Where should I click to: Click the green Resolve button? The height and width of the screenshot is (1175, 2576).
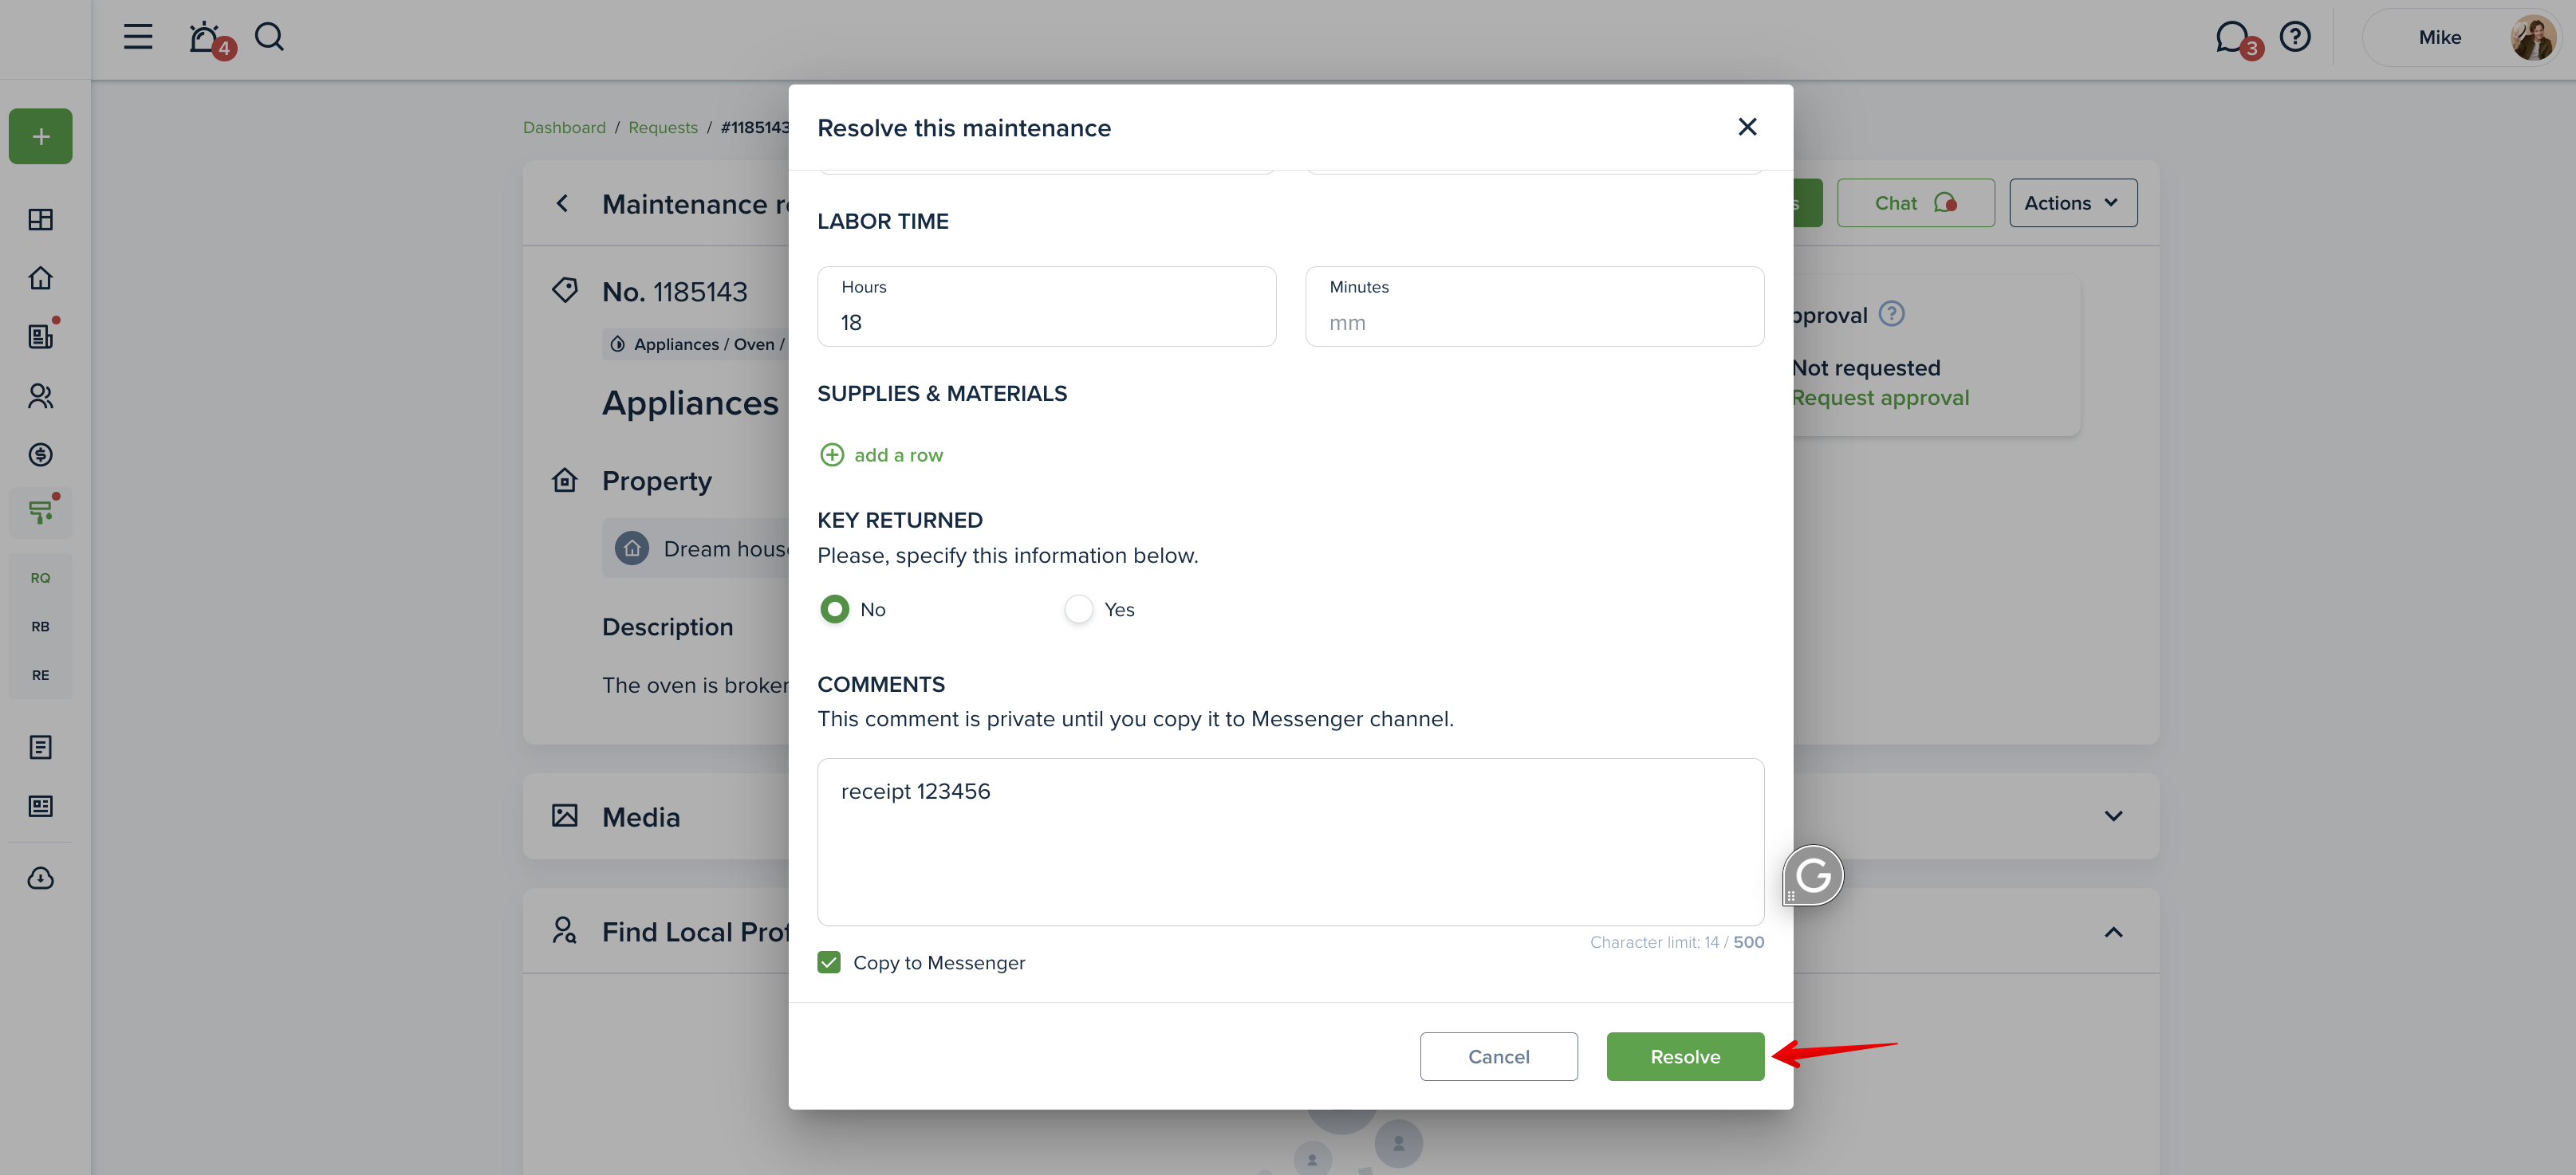(x=1685, y=1056)
